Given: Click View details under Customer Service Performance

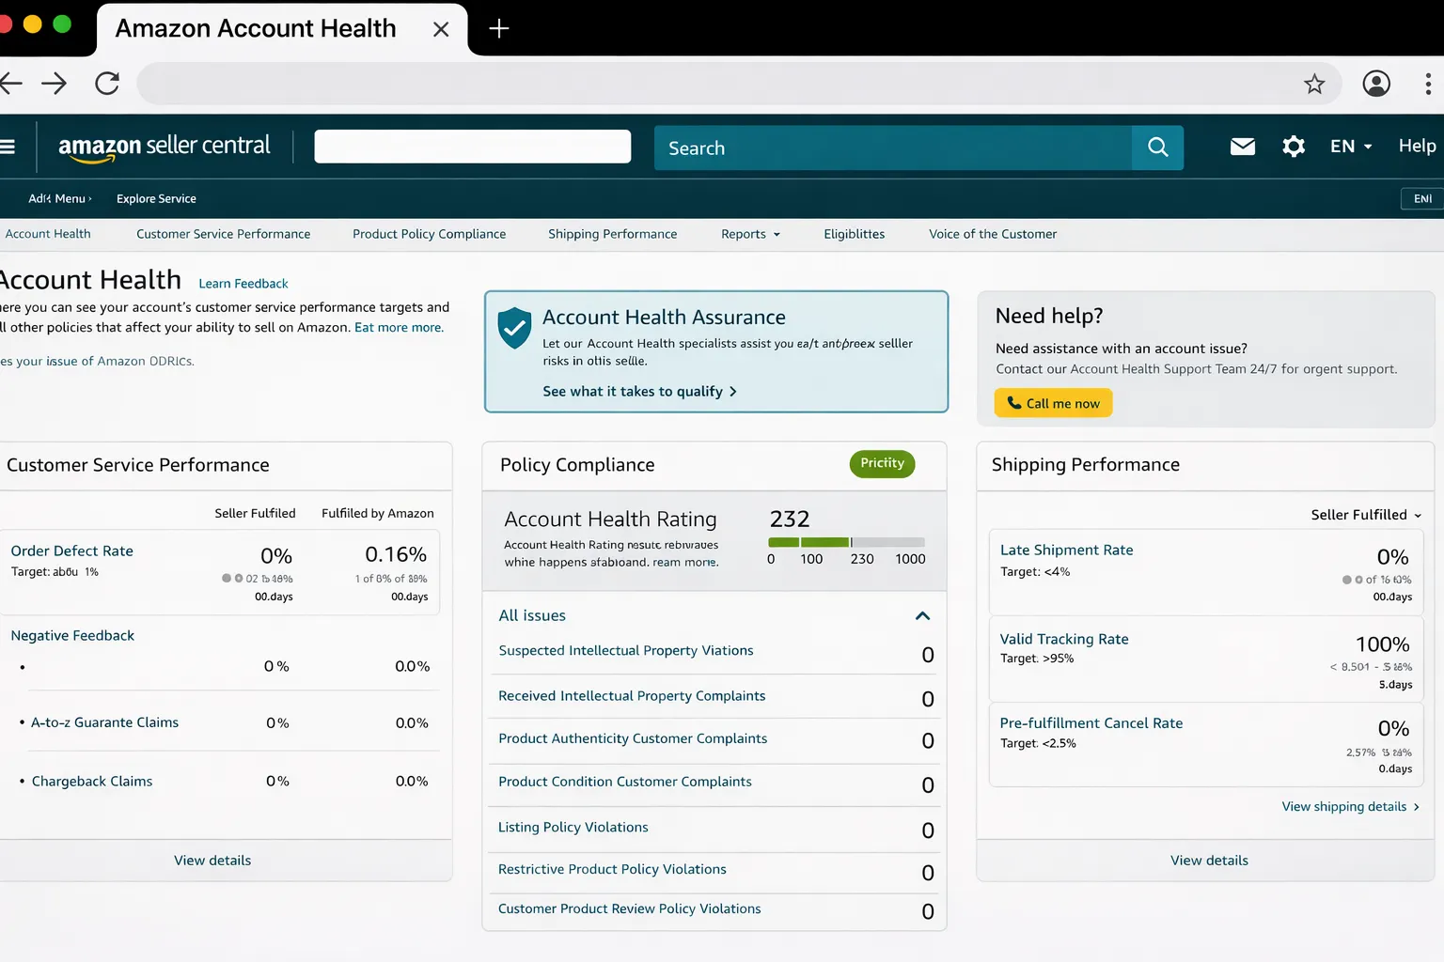Looking at the screenshot, I should [212, 861].
